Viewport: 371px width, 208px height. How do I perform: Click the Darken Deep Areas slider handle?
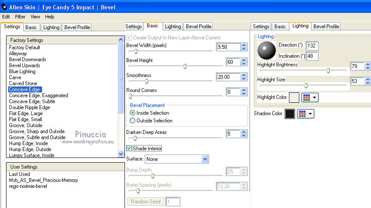(x=135, y=138)
